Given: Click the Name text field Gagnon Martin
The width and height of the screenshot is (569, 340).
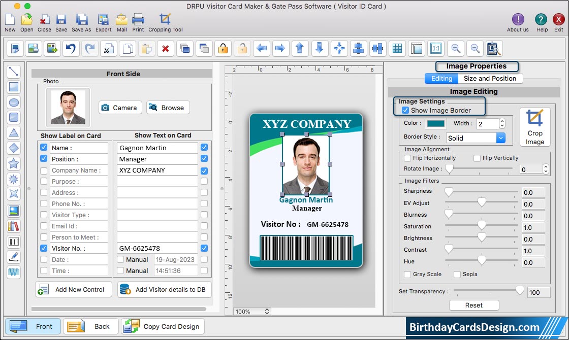Looking at the screenshot, I should point(157,148).
